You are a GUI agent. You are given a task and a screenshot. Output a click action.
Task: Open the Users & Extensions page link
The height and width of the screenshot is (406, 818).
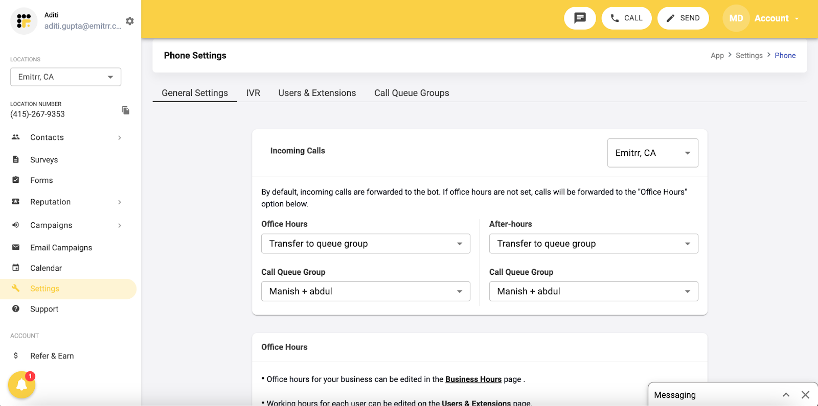476,403
